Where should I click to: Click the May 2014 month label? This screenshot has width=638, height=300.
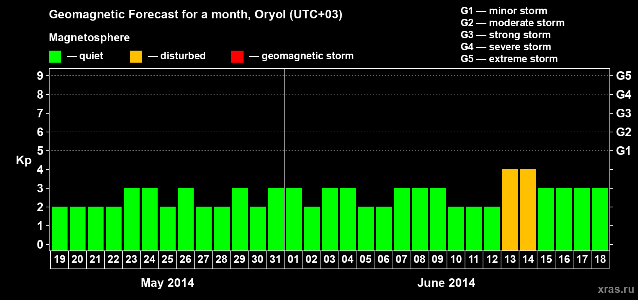(167, 283)
